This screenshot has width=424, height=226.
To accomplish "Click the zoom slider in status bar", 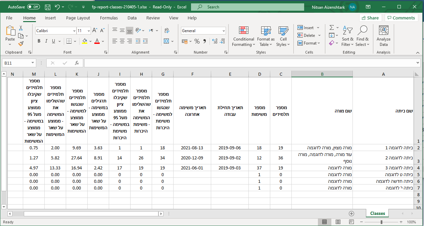I will click(x=381, y=222).
